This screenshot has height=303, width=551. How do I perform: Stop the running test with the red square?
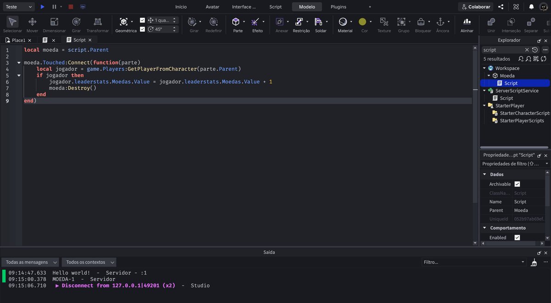click(71, 7)
